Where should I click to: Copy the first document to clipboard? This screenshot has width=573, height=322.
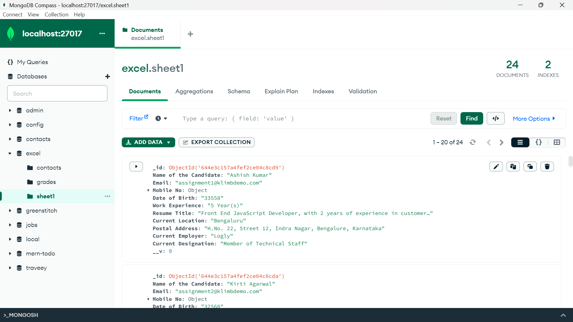[513, 166]
